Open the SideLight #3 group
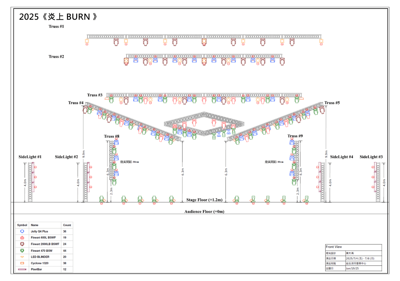The width and height of the screenshot is (400, 281). click(371, 157)
